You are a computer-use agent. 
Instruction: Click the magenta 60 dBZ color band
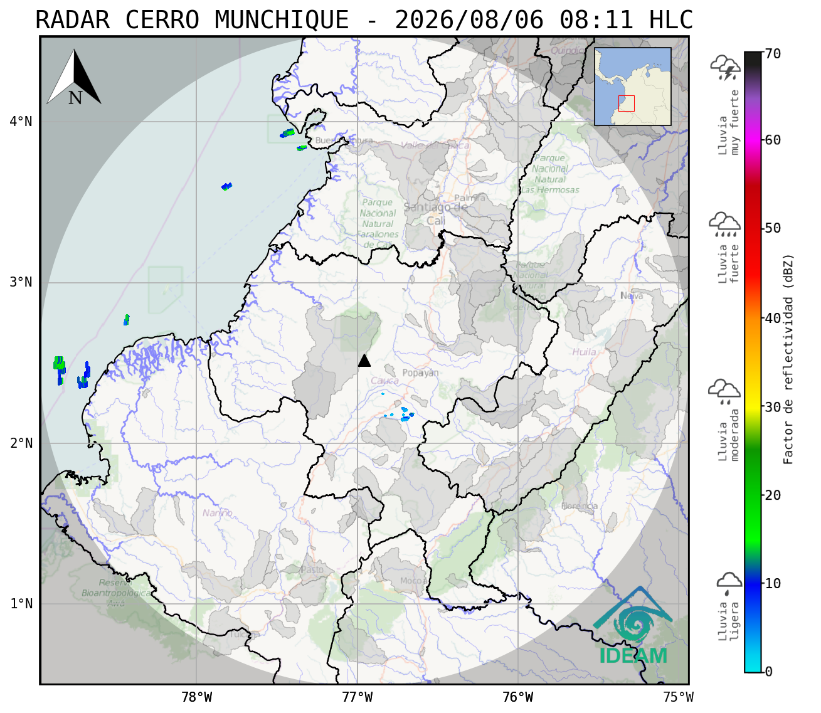tap(753, 140)
